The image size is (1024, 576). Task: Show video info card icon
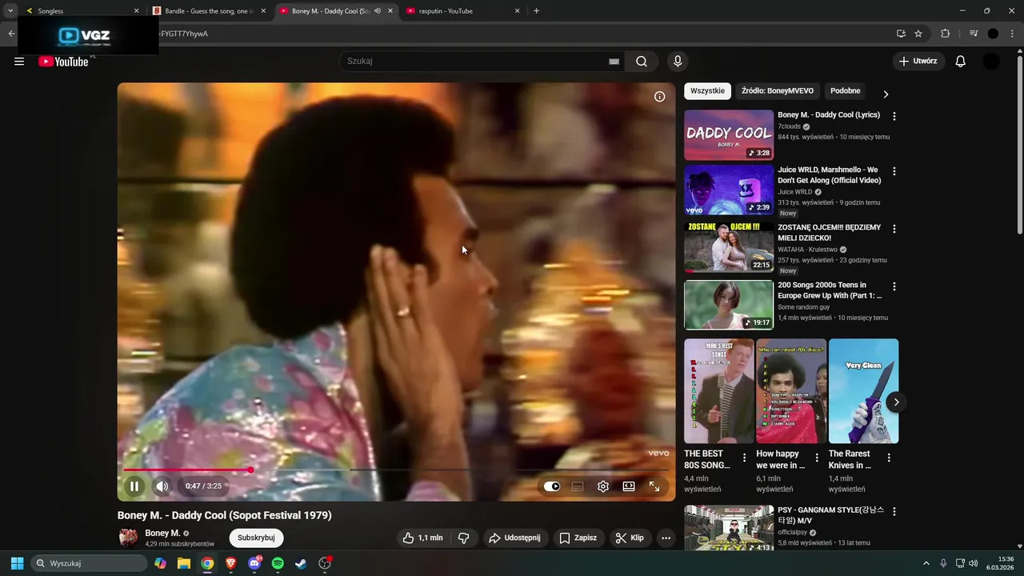tap(659, 97)
